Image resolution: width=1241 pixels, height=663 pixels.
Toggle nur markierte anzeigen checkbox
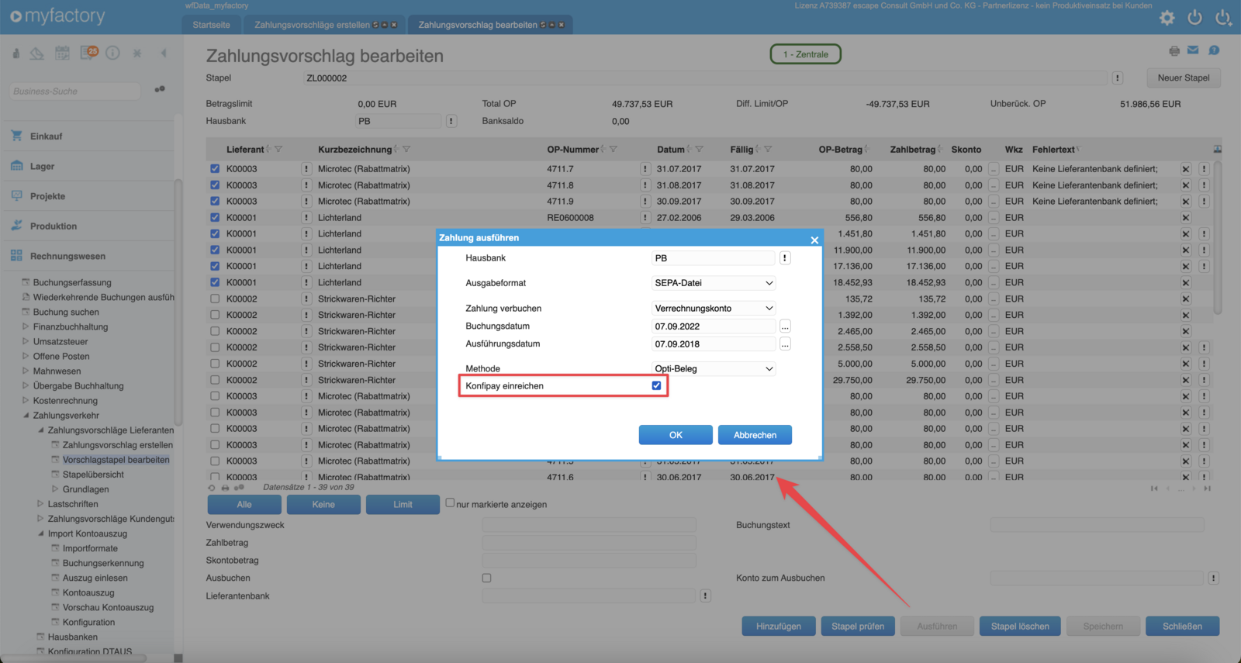450,502
